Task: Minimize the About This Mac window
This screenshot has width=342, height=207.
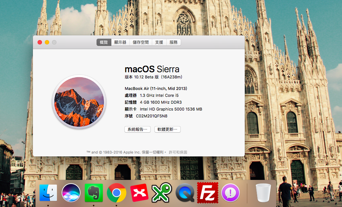Action: coord(47,42)
